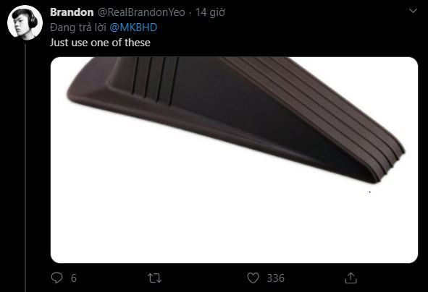Viewport: 428px width, 292px height.
Task: Click the reply count 6
Action: (73, 278)
